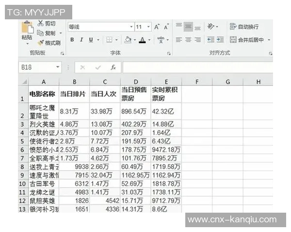291x232 pixels.
Task: Open the font size dropdown
Action: point(148,27)
